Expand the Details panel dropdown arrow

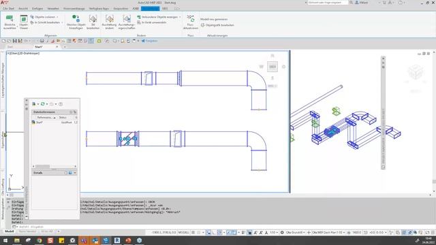(75, 173)
